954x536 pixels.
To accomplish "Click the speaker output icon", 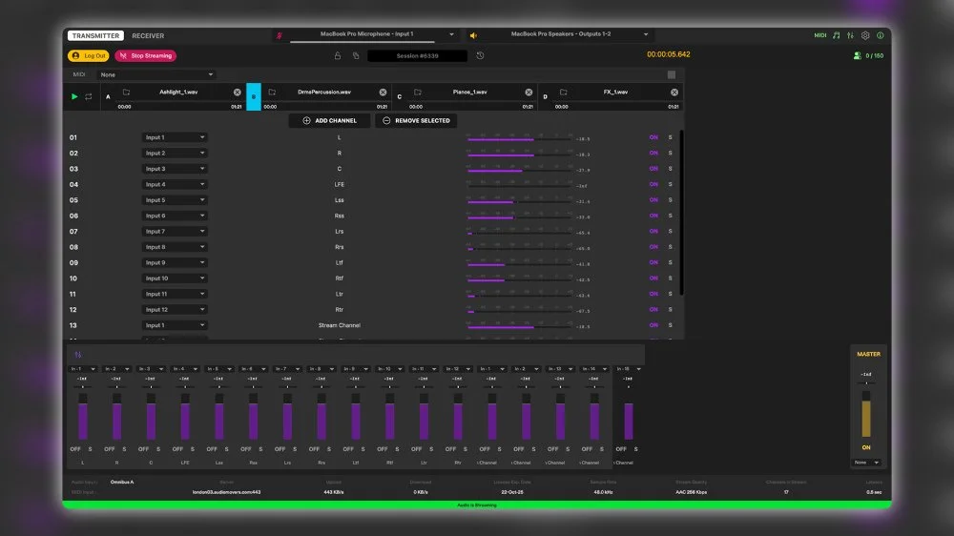I will click(473, 35).
